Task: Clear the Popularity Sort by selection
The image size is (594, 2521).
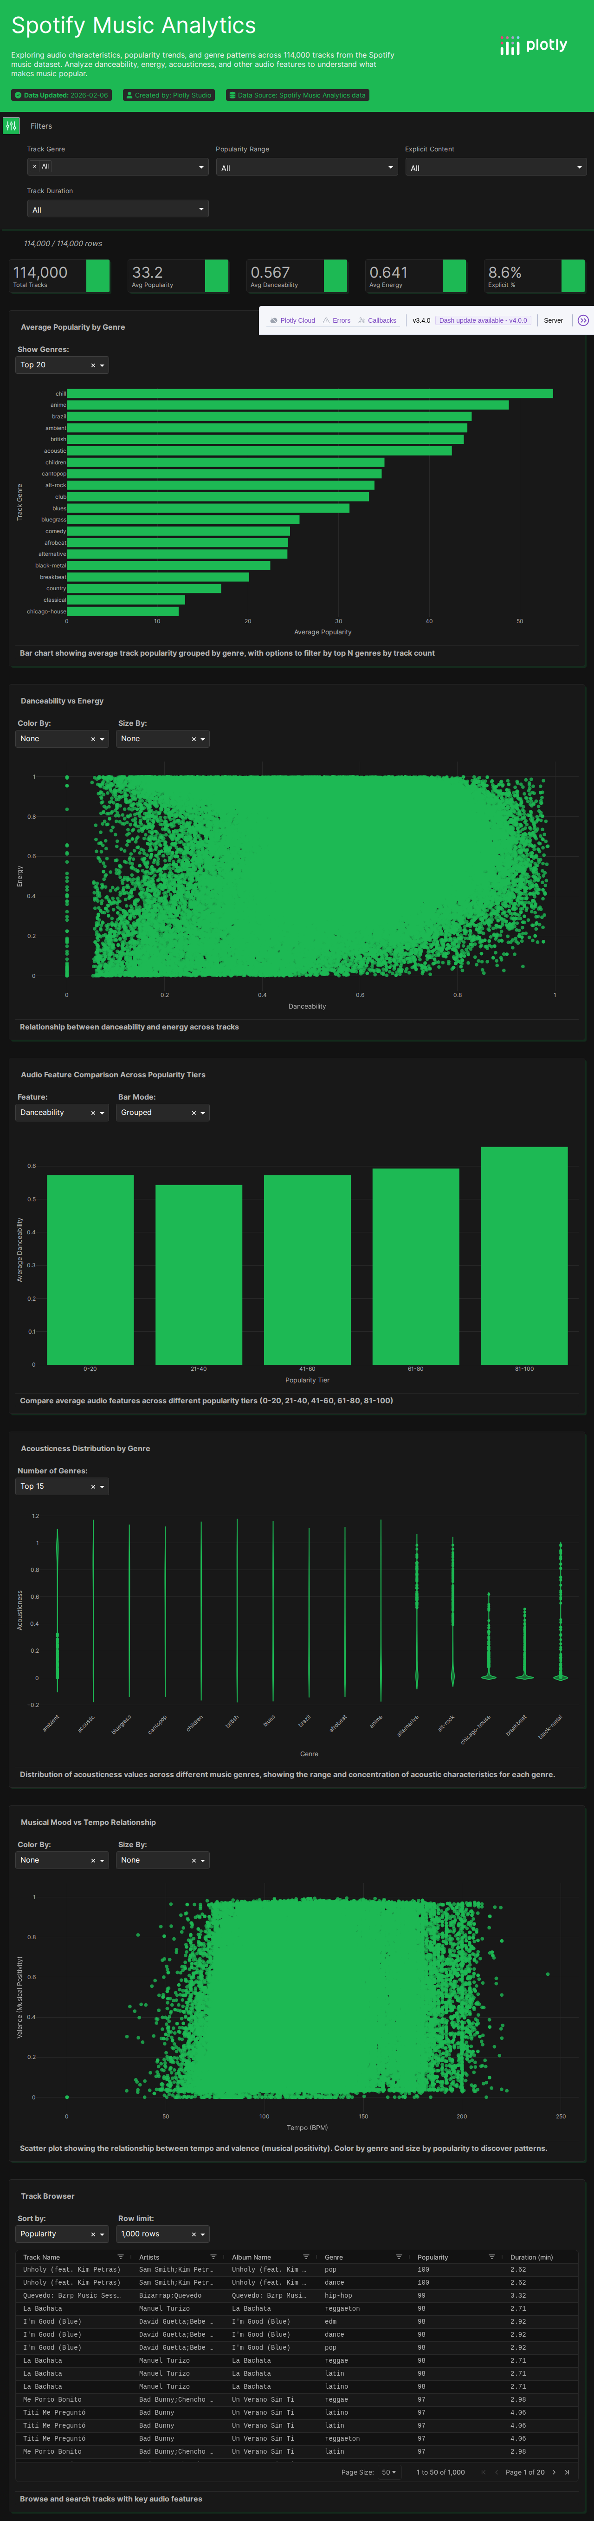Action: (93, 2234)
